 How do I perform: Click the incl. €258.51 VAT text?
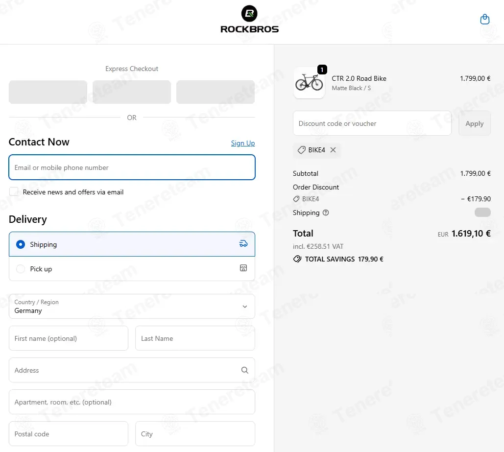click(x=318, y=247)
